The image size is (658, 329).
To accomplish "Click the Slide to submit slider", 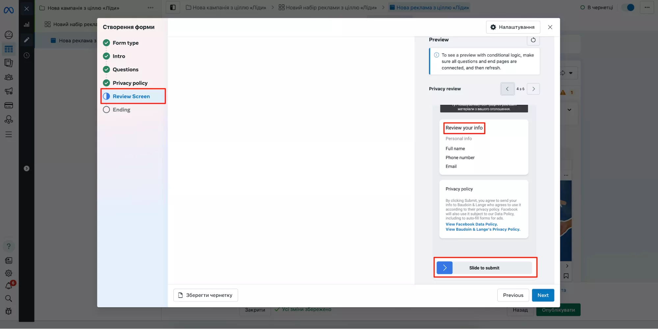I will [x=444, y=268].
